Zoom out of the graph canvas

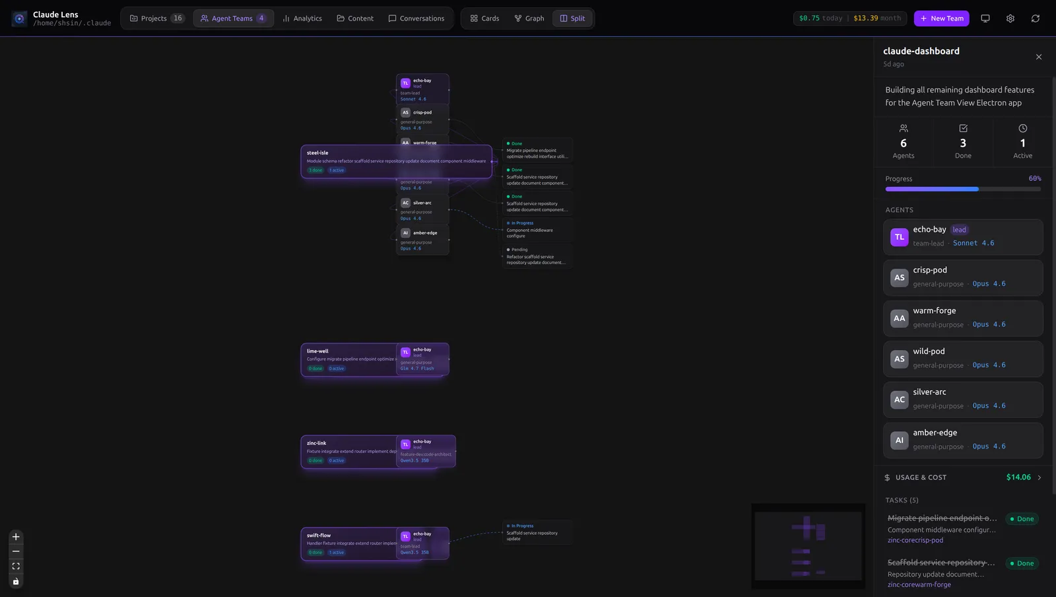point(16,551)
